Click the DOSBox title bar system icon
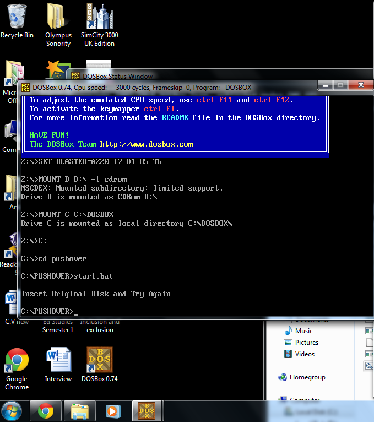Viewport: 374px width, 423px height. click(x=25, y=87)
